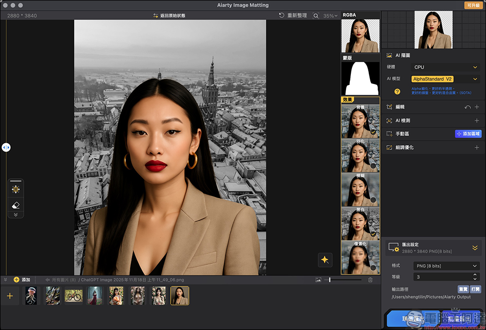
Task: Click the fit-to-screen icon in the bottom bar
Action: point(318,280)
